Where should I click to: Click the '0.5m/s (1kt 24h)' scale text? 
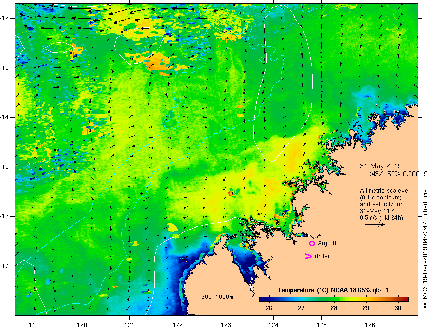tap(381, 218)
